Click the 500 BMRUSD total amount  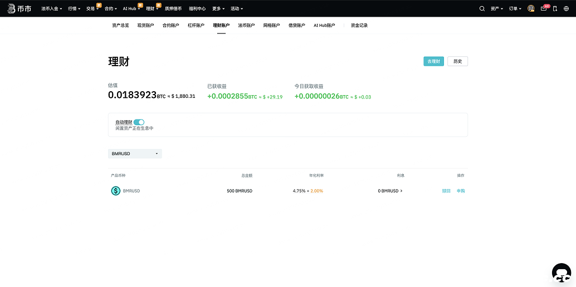[240, 191]
